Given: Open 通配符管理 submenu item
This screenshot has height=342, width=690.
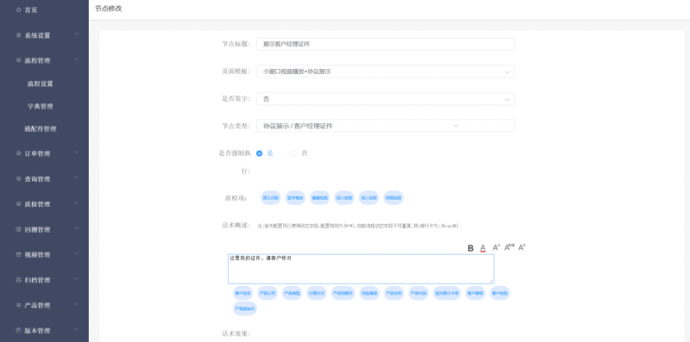Looking at the screenshot, I should point(40,129).
